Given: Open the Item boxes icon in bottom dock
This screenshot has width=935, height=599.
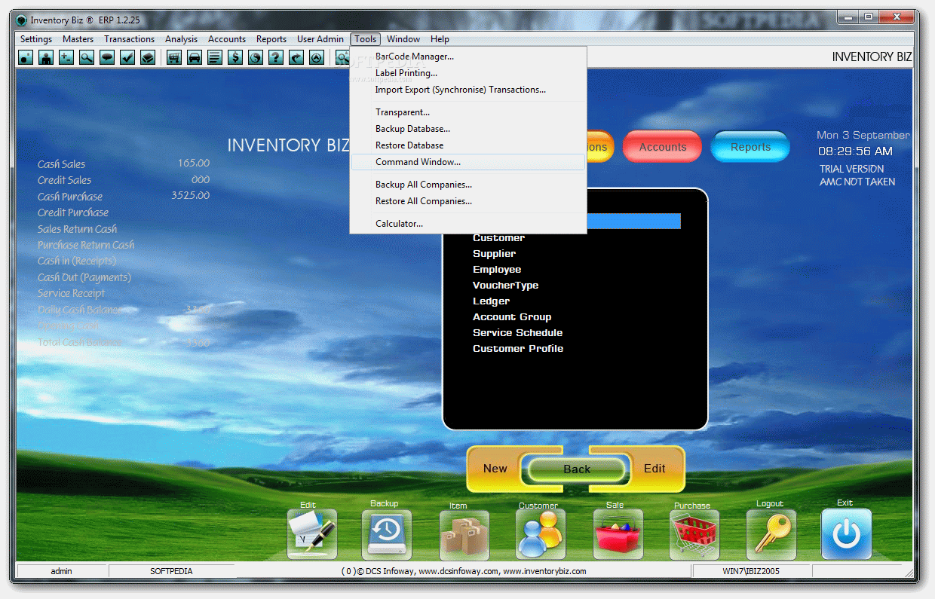Looking at the screenshot, I should coord(464,535).
